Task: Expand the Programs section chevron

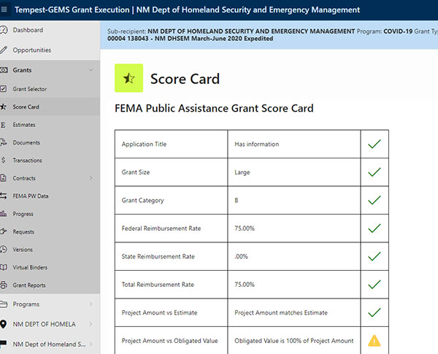Action: tap(91, 304)
